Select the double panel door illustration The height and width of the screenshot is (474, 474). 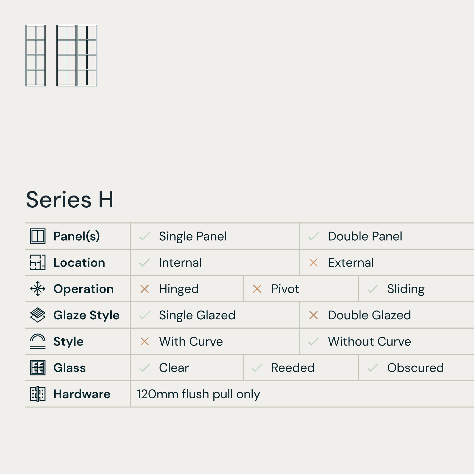(77, 55)
